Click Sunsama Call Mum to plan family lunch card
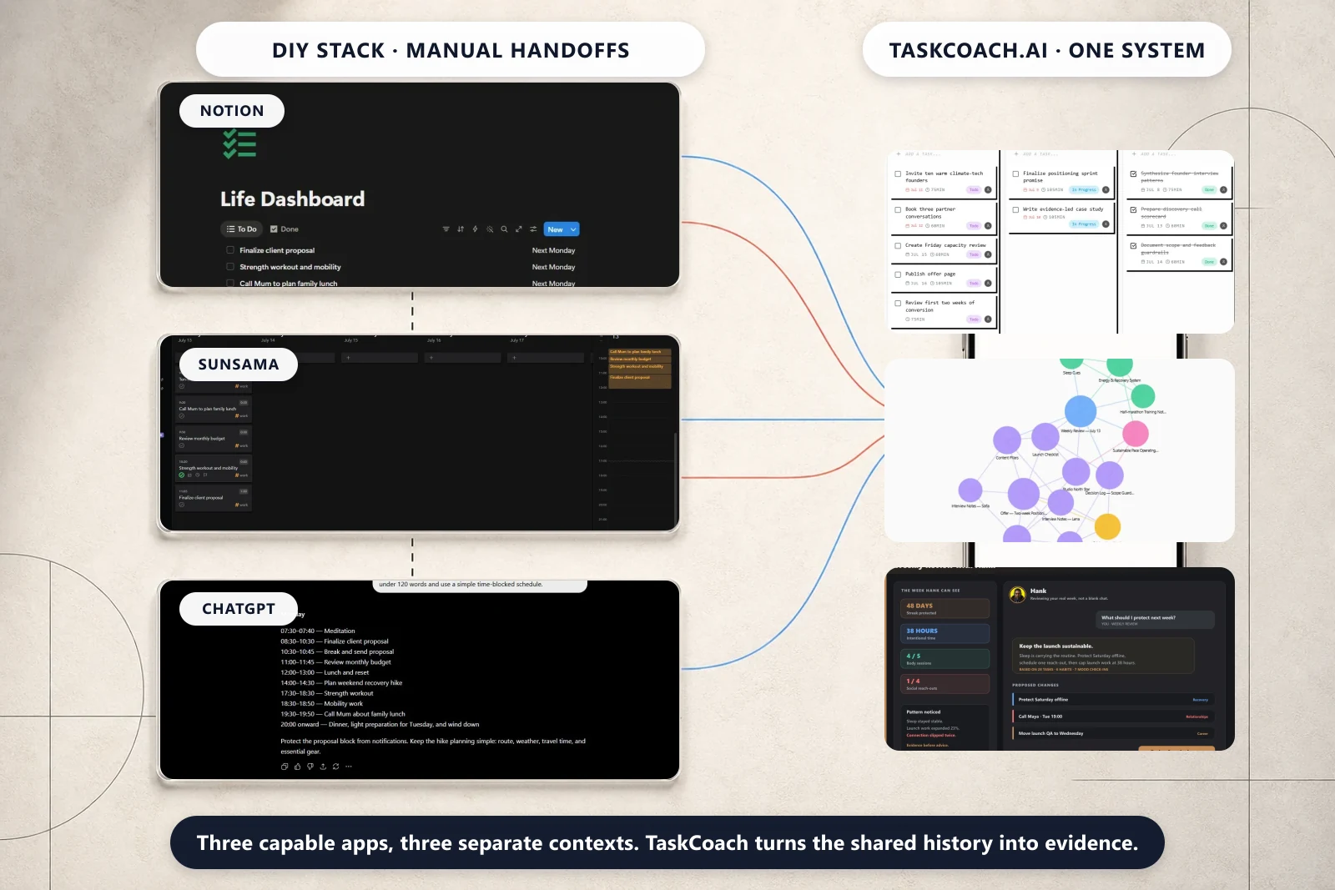This screenshot has height=890, width=1335. [214, 409]
